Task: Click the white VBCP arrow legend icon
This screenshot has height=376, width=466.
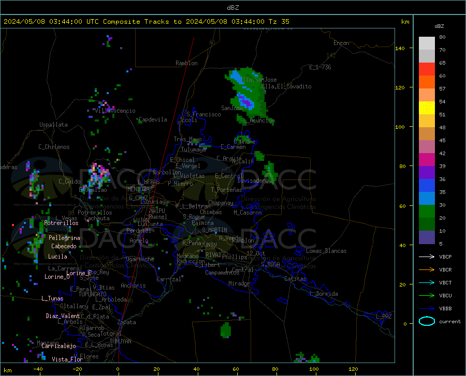Action: [427, 257]
